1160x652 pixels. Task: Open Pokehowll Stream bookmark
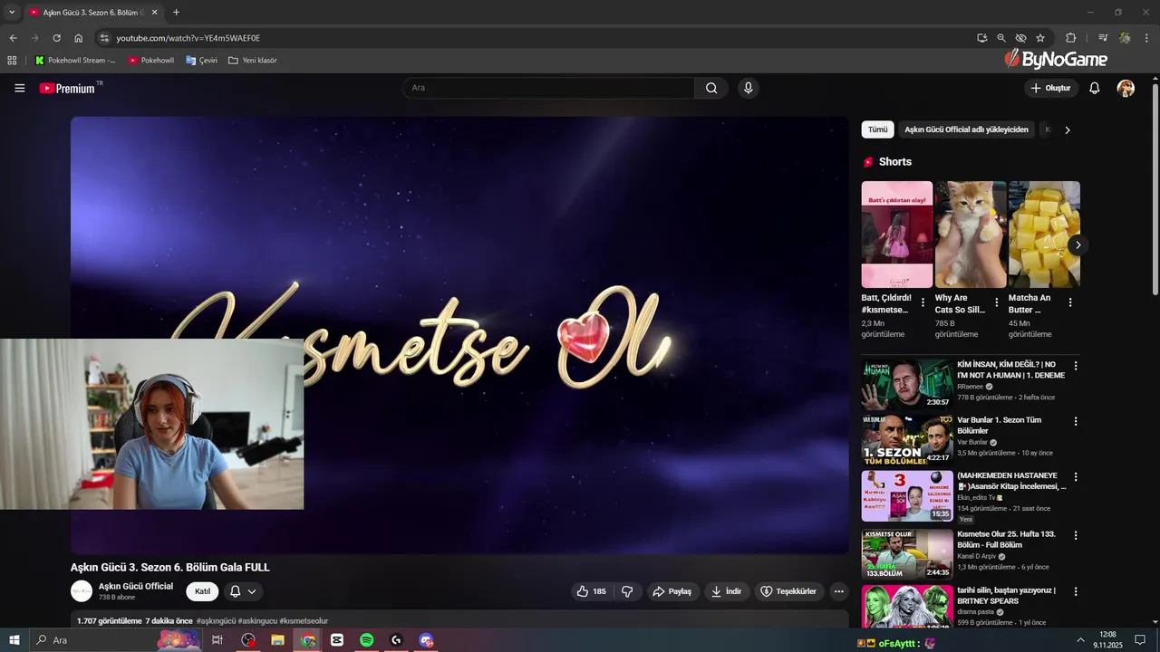coord(75,61)
